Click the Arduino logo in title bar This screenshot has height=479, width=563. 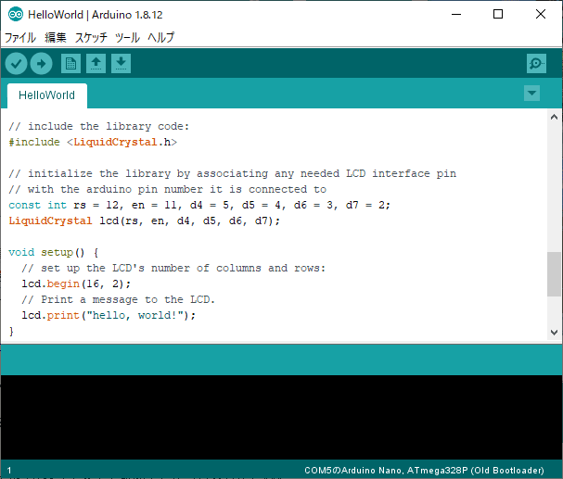(16, 14)
